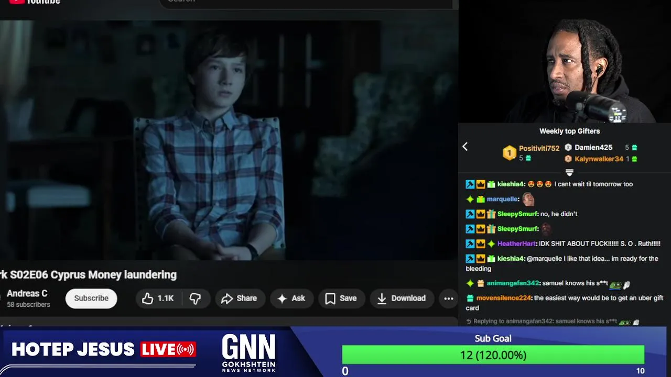
Task: Open the three-dot more actions menu
Action: 449,298
